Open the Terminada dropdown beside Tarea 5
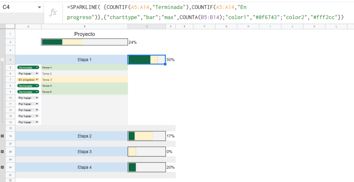 (x=37, y=92)
